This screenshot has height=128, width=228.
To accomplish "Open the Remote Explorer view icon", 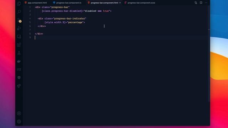I will pos(19,37).
